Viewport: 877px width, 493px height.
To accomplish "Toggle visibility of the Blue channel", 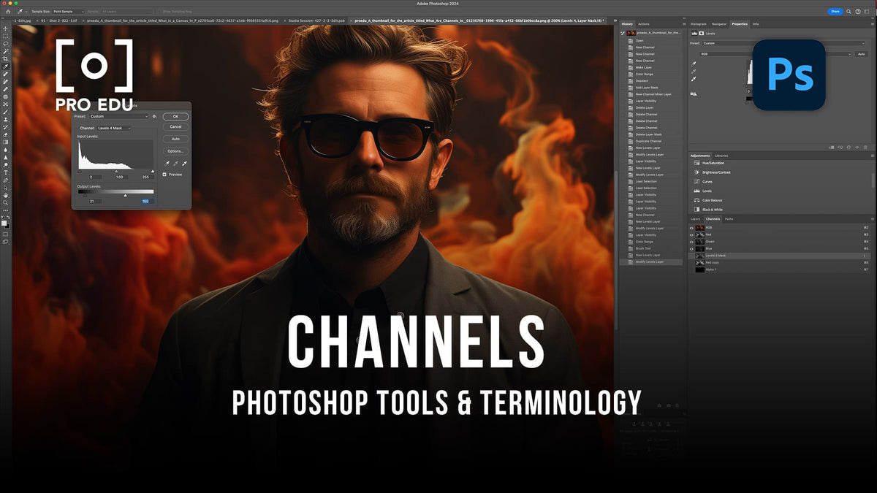I will pos(692,248).
